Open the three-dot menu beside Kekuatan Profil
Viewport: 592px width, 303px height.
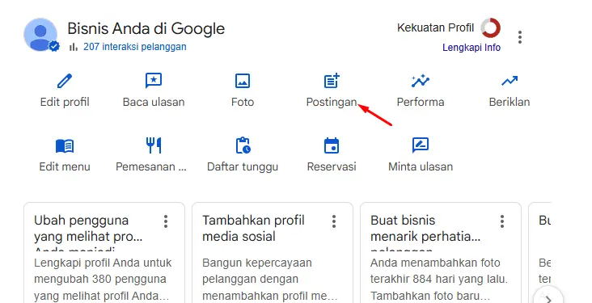[x=520, y=37]
